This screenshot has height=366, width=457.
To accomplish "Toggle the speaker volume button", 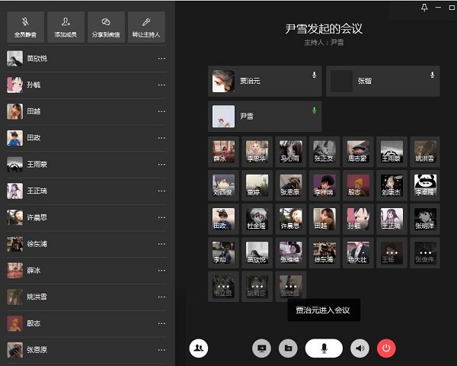I will (x=360, y=348).
